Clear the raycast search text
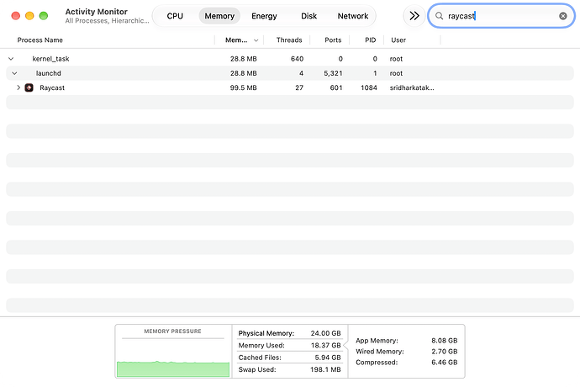The image size is (580, 387). coord(563,16)
